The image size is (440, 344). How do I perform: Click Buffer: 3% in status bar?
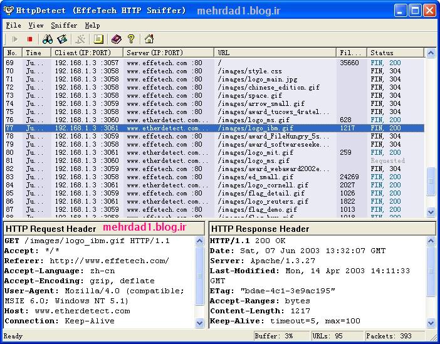[x=281, y=336]
